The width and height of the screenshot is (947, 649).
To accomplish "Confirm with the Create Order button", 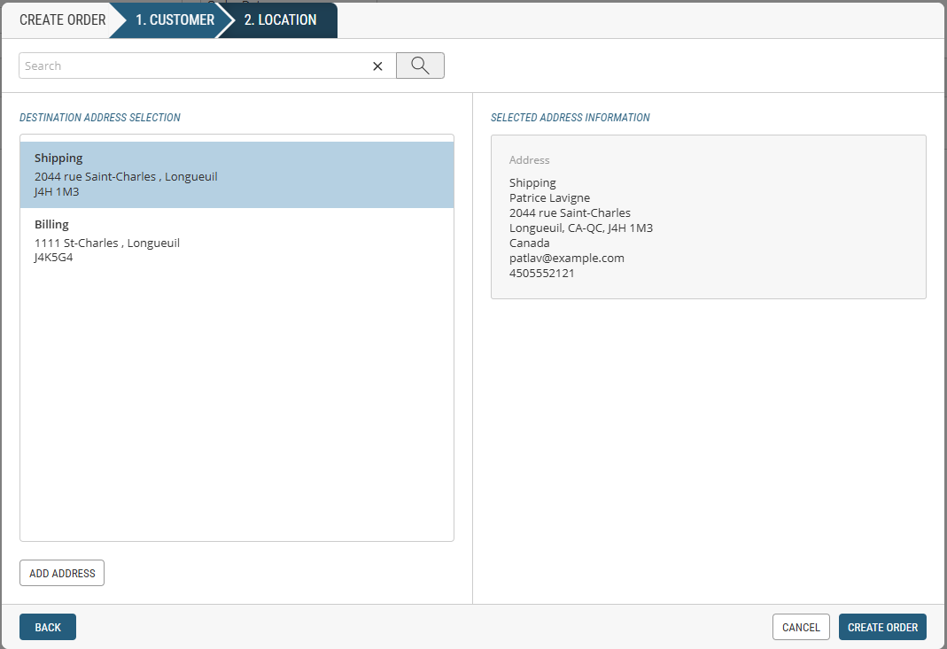I will pos(882,627).
